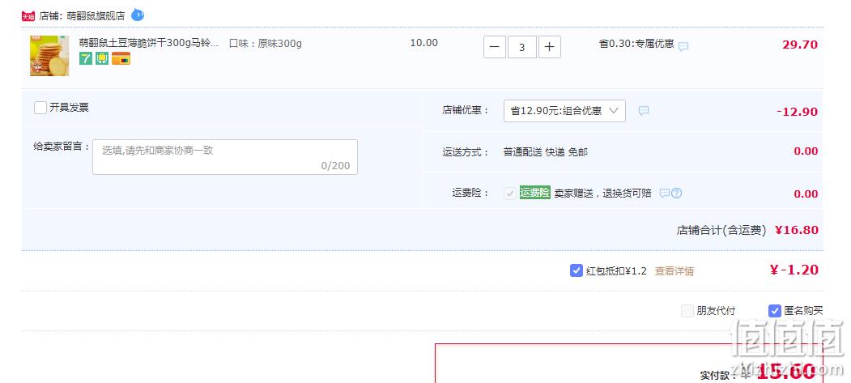This screenshot has width=851, height=383.
Task: Open the product thumbnail of potato crisps
Action: [49, 56]
